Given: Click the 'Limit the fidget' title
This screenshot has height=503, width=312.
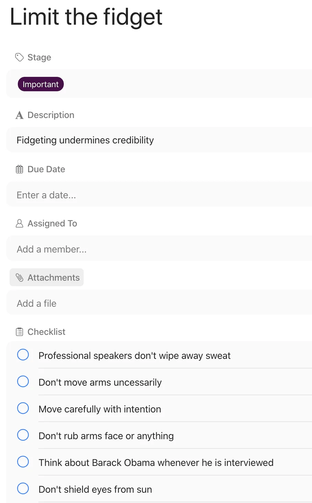Looking at the screenshot, I should coord(86,17).
